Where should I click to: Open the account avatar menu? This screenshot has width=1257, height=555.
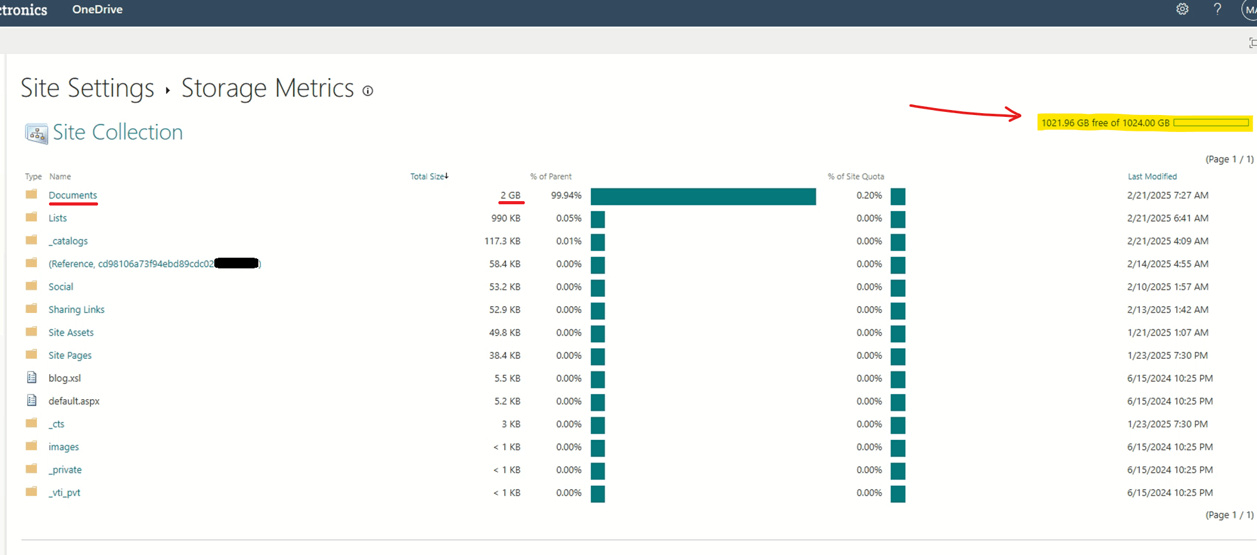[1249, 9]
